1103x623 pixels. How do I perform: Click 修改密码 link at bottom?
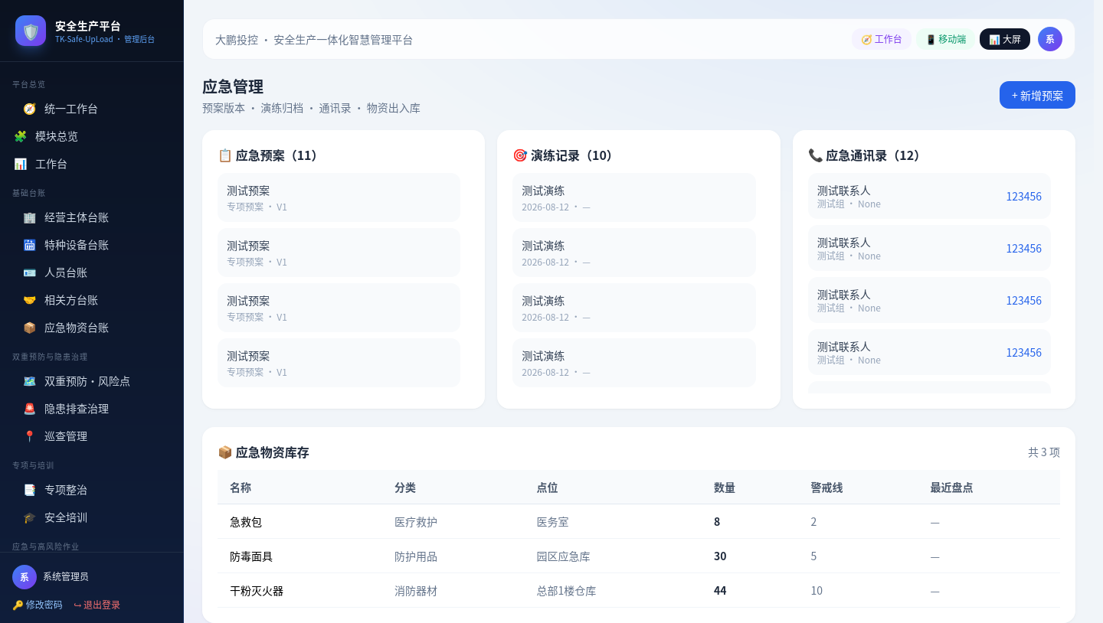38,605
